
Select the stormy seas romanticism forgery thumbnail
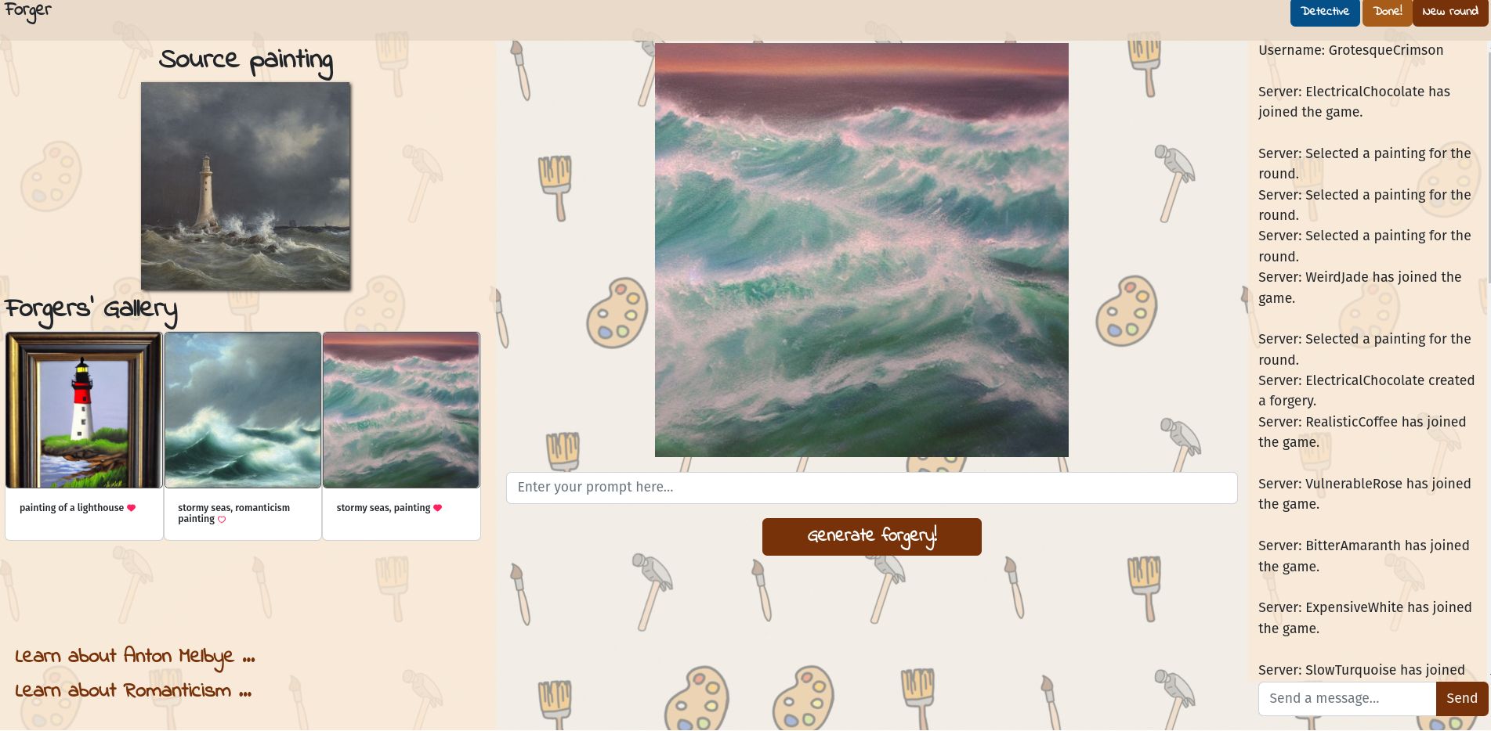click(243, 410)
